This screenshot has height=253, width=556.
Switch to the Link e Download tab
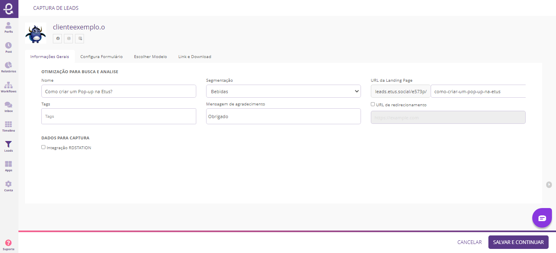(x=195, y=56)
